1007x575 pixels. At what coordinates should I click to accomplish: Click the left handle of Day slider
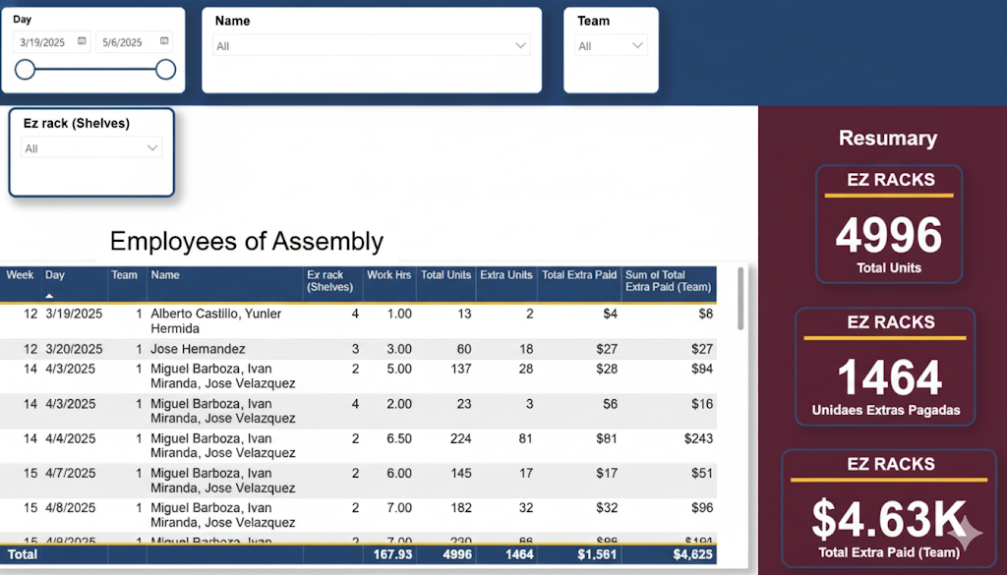click(26, 69)
